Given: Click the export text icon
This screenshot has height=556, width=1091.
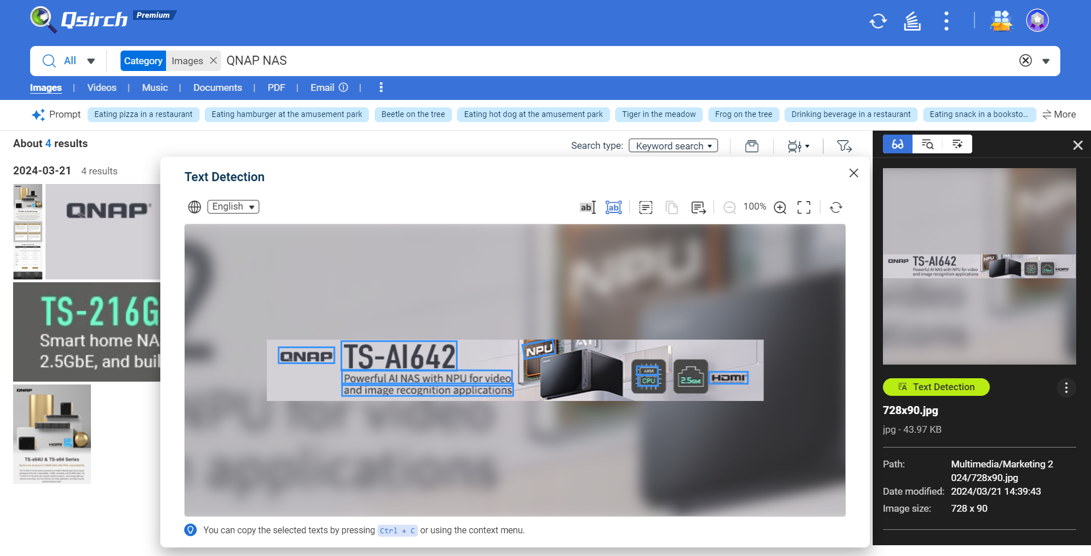Looking at the screenshot, I should tap(698, 207).
